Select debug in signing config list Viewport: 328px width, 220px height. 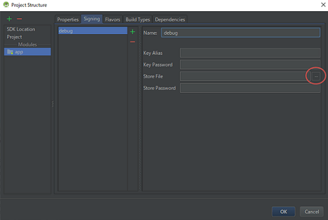pos(93,31)
